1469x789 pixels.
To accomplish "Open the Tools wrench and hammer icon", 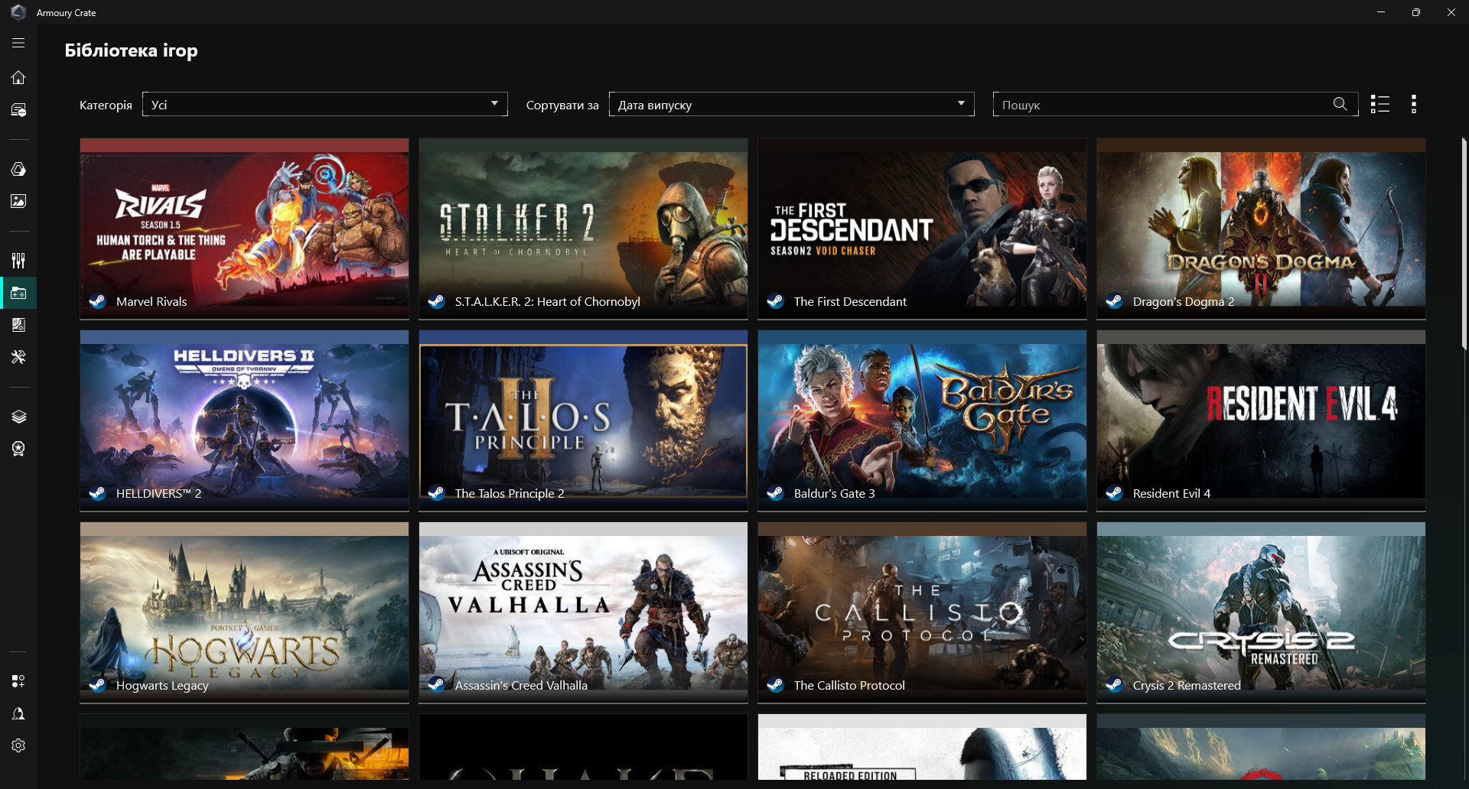I will tap(18, 357).
